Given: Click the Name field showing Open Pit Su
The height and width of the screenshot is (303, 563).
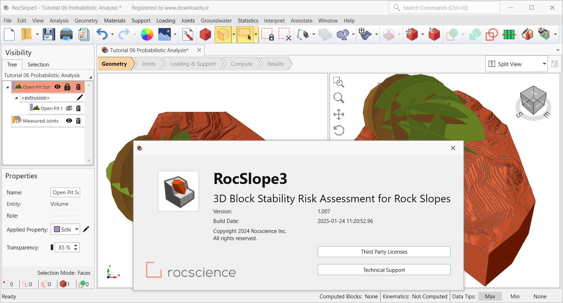Looking at the screenshot, I should 65,193.
